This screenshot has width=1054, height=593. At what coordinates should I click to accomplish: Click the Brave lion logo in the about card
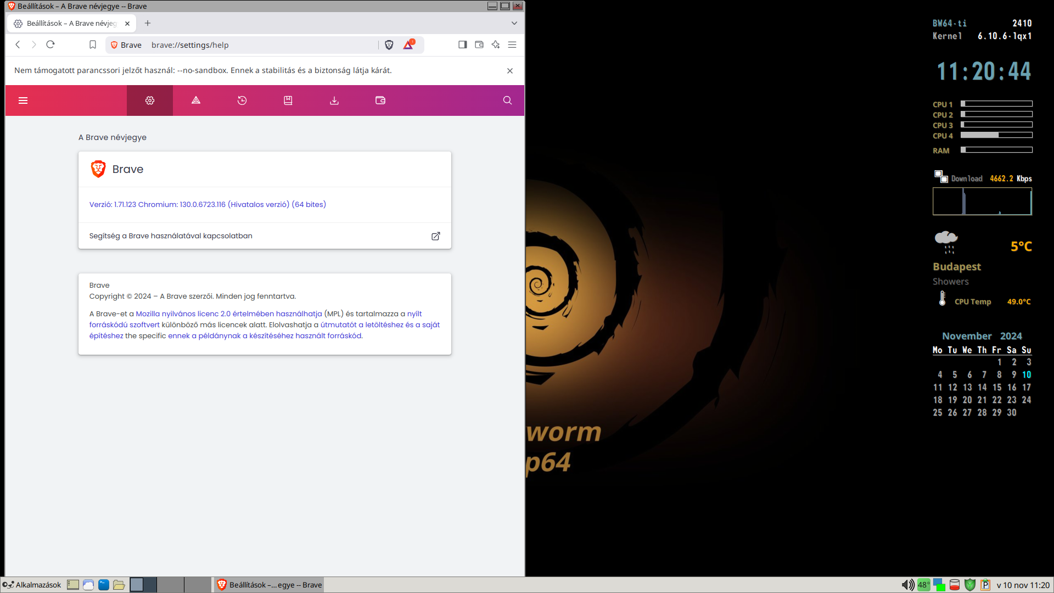pos(98,169)
